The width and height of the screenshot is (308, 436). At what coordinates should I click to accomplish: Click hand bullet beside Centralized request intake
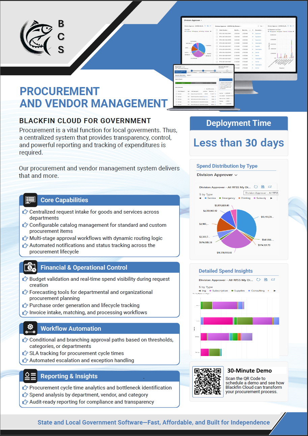pyautogui.click(x=25, y=212)
